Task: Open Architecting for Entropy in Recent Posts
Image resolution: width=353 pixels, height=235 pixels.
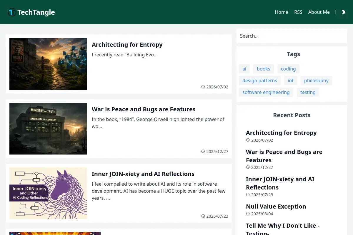Action: (281, 133)
